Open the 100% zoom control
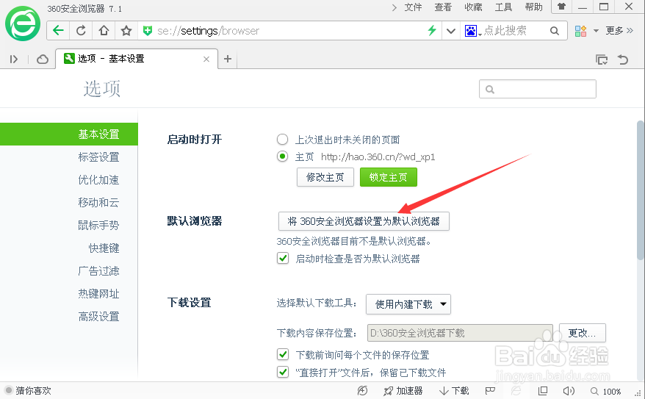The height and width of the screenshot is (399, 645). 605,391
